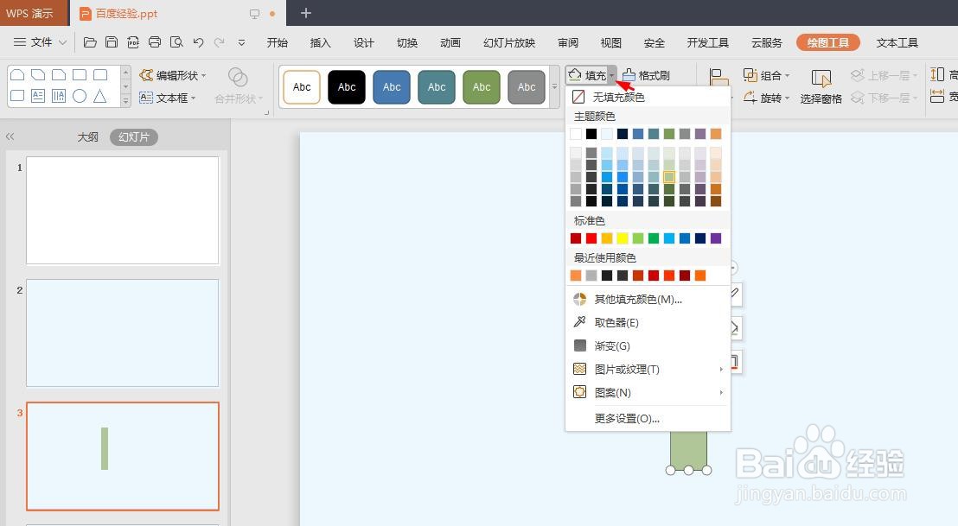Choose the triangle shape in shapes gallery
Screen dimensions: 958x526
(x=100, y=96)
